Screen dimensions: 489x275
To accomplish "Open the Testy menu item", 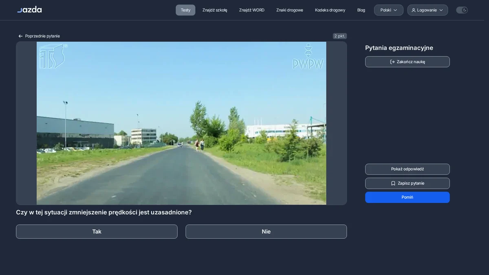I will coord(185,10).
